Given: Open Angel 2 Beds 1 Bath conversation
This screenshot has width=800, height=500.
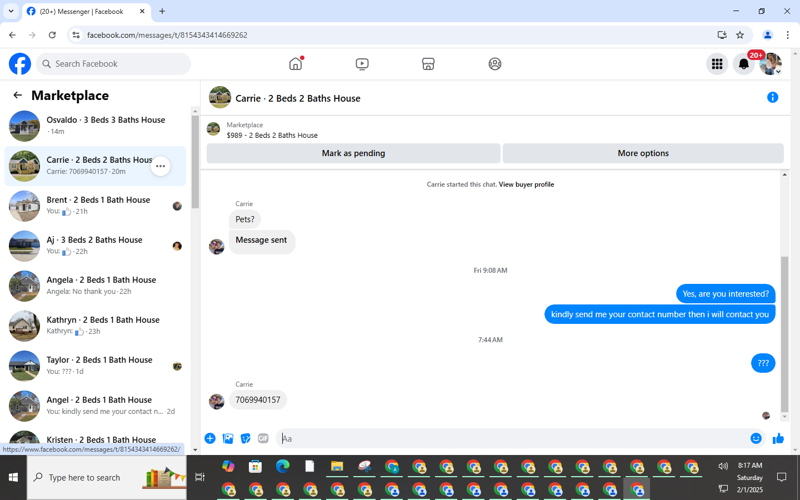Looking at the screenshot, I should 95,406.
